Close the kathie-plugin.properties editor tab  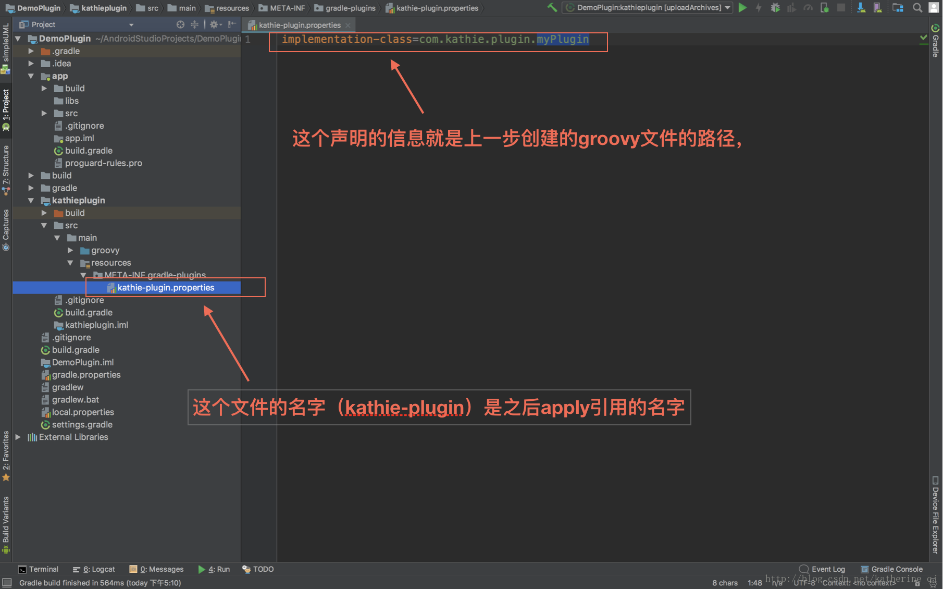[x=348, y=25]
